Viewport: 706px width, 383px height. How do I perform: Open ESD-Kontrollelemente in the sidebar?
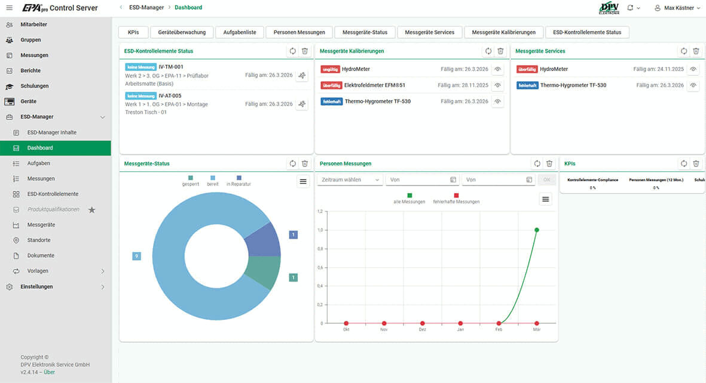(x=53, y=194)
